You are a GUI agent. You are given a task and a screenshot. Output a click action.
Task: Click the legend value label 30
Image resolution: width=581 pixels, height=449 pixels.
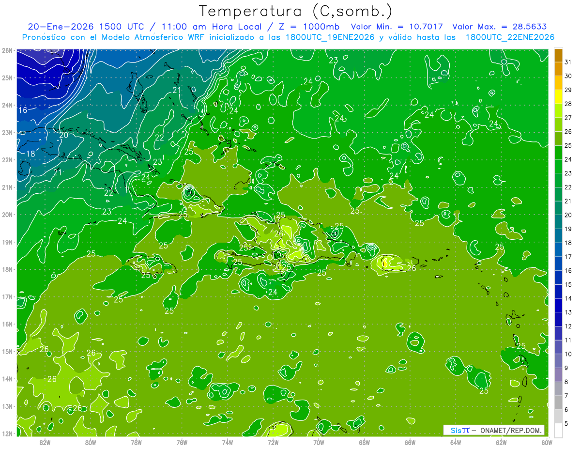(568, 76)
